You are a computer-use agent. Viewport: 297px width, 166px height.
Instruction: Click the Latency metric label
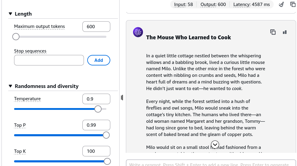pyautogui.click(x=251, y=5)
